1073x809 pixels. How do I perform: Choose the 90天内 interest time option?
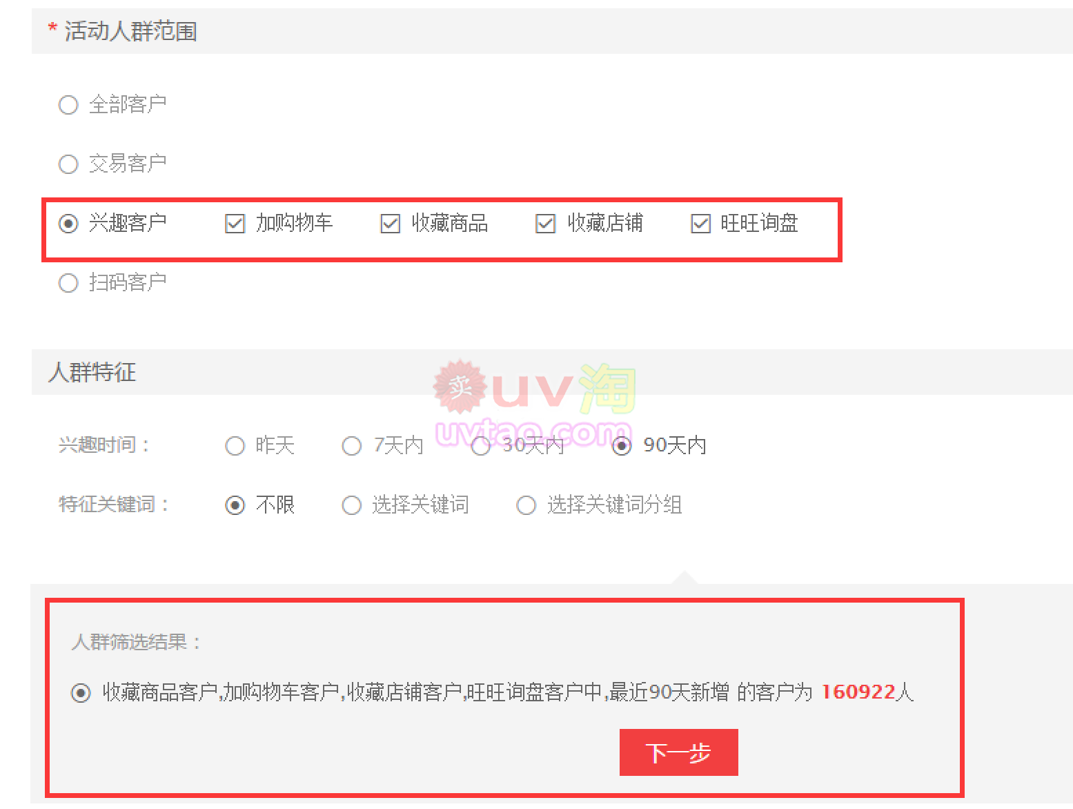tap(622, 446)
